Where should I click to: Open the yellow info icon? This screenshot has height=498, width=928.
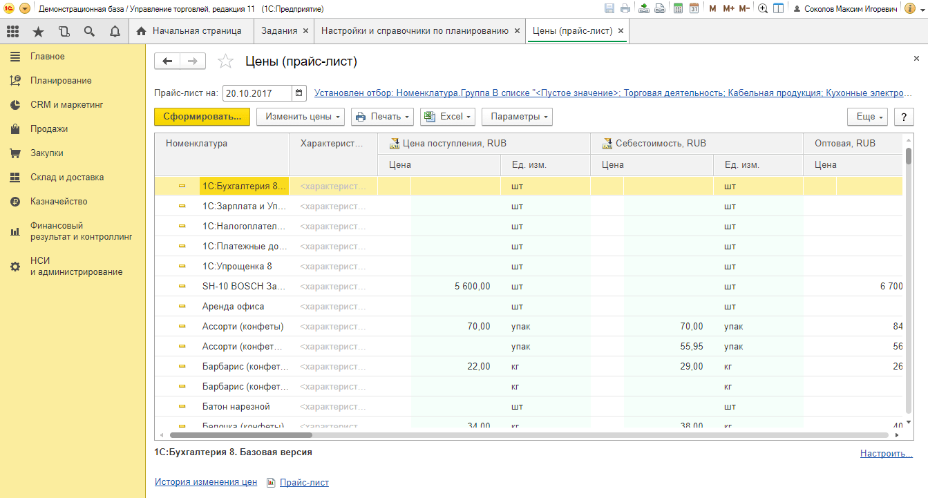point(909,9)
